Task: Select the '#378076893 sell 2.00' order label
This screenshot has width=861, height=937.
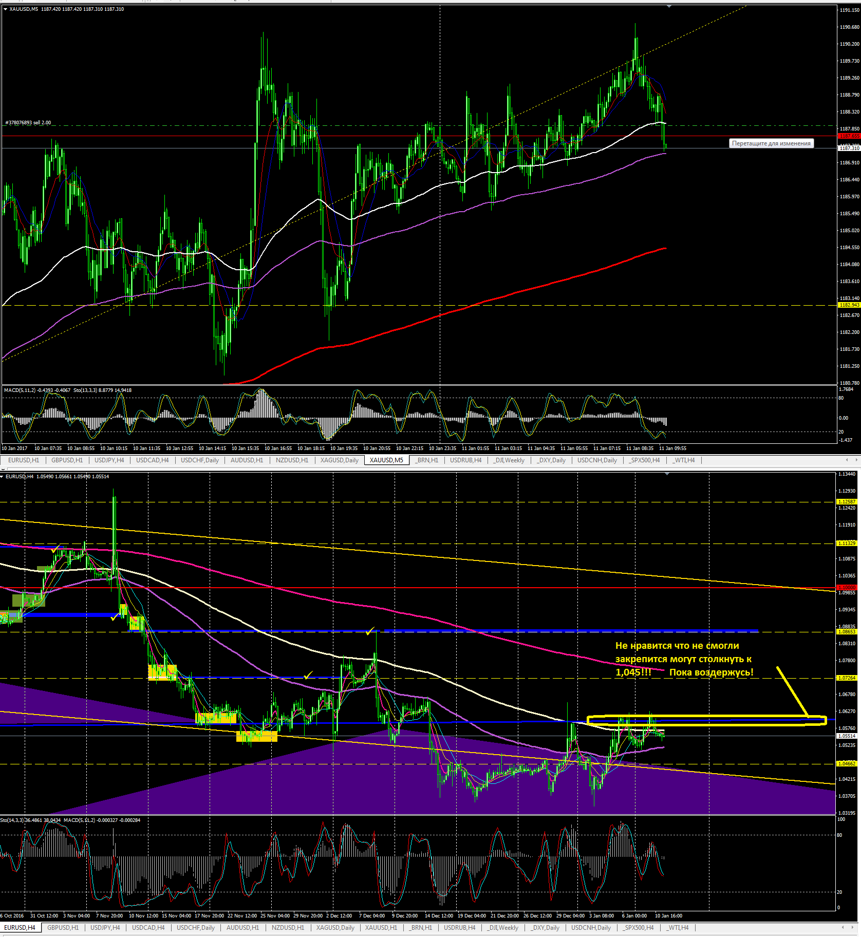Action: 28,123
